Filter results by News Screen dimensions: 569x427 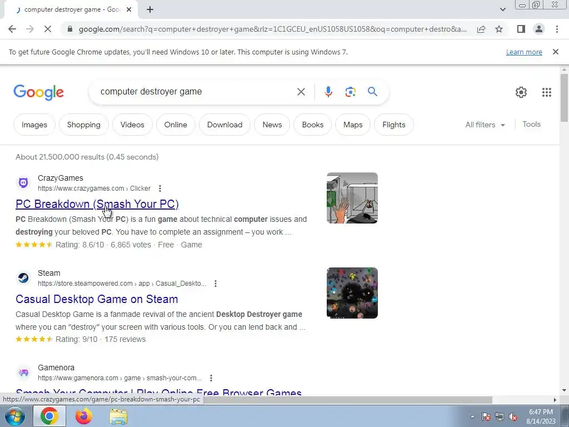click(272, 125)
